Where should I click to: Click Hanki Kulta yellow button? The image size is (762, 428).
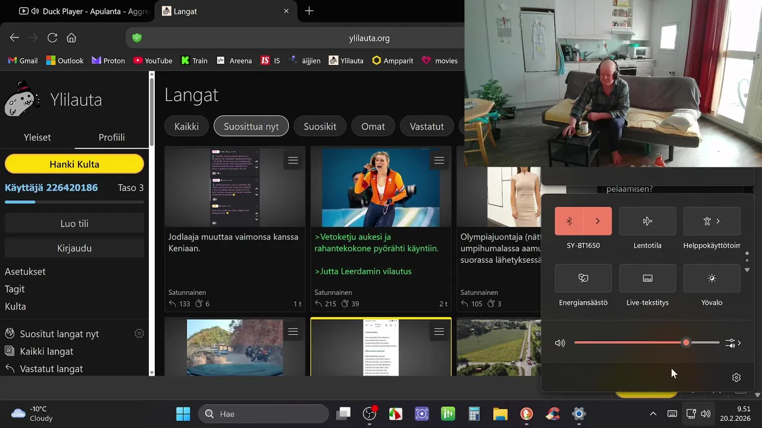pos(74,164)
